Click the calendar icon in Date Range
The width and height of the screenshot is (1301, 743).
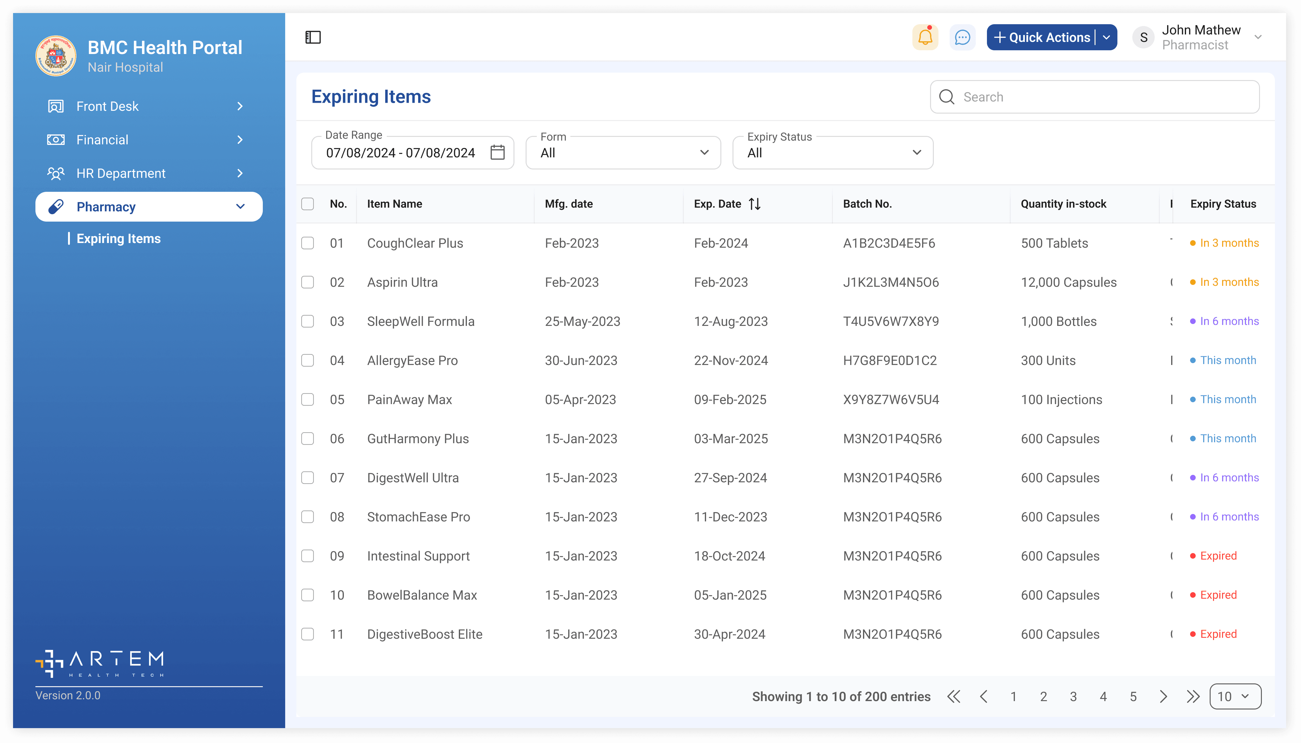click(497, 152)
